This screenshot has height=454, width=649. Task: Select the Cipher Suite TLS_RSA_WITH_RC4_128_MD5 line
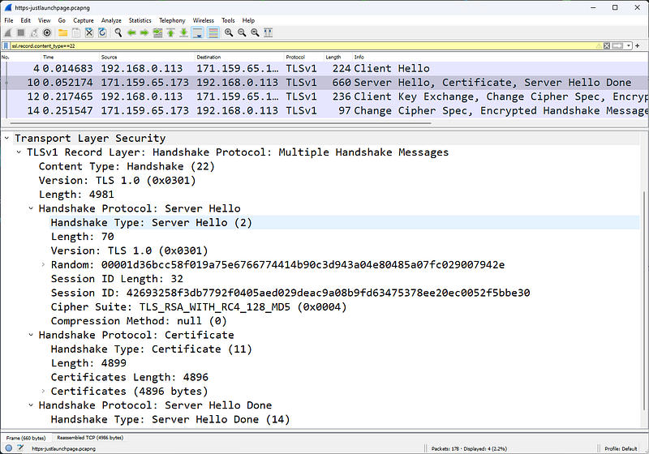click(198, 306)
